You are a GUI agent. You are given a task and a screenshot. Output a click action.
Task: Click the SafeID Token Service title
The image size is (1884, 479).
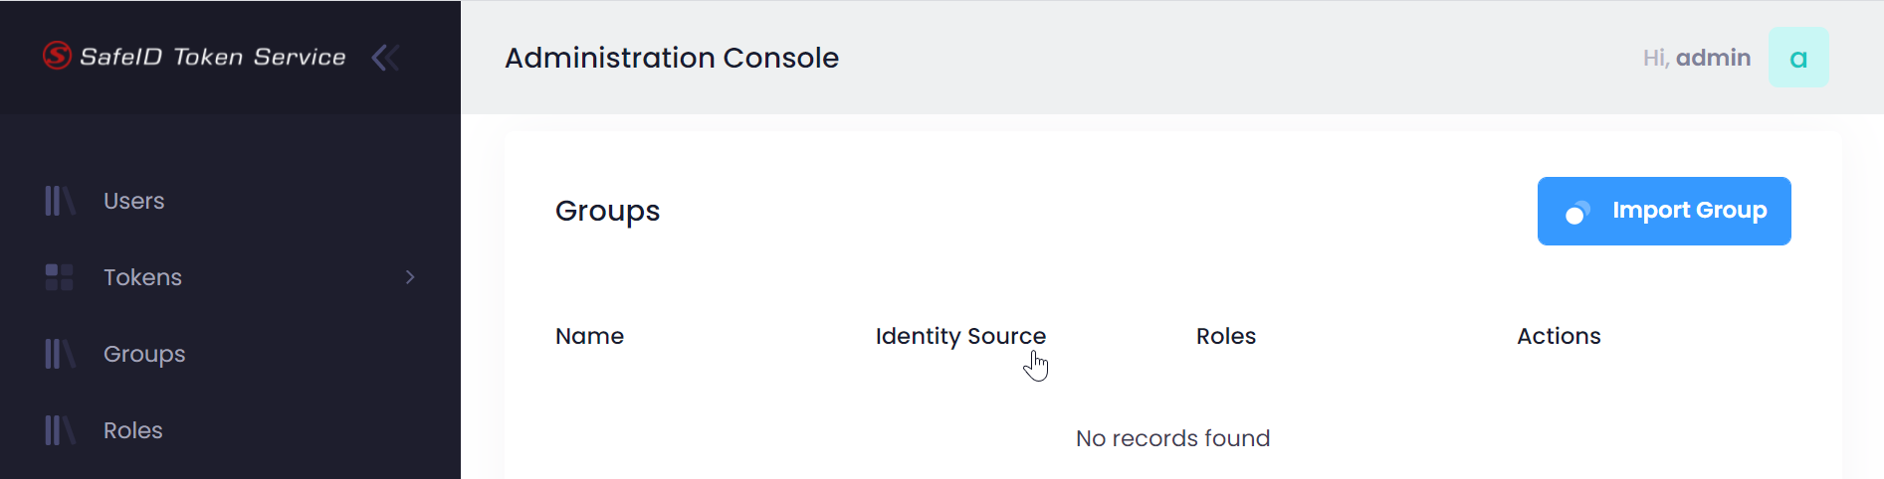click(212, 57)
